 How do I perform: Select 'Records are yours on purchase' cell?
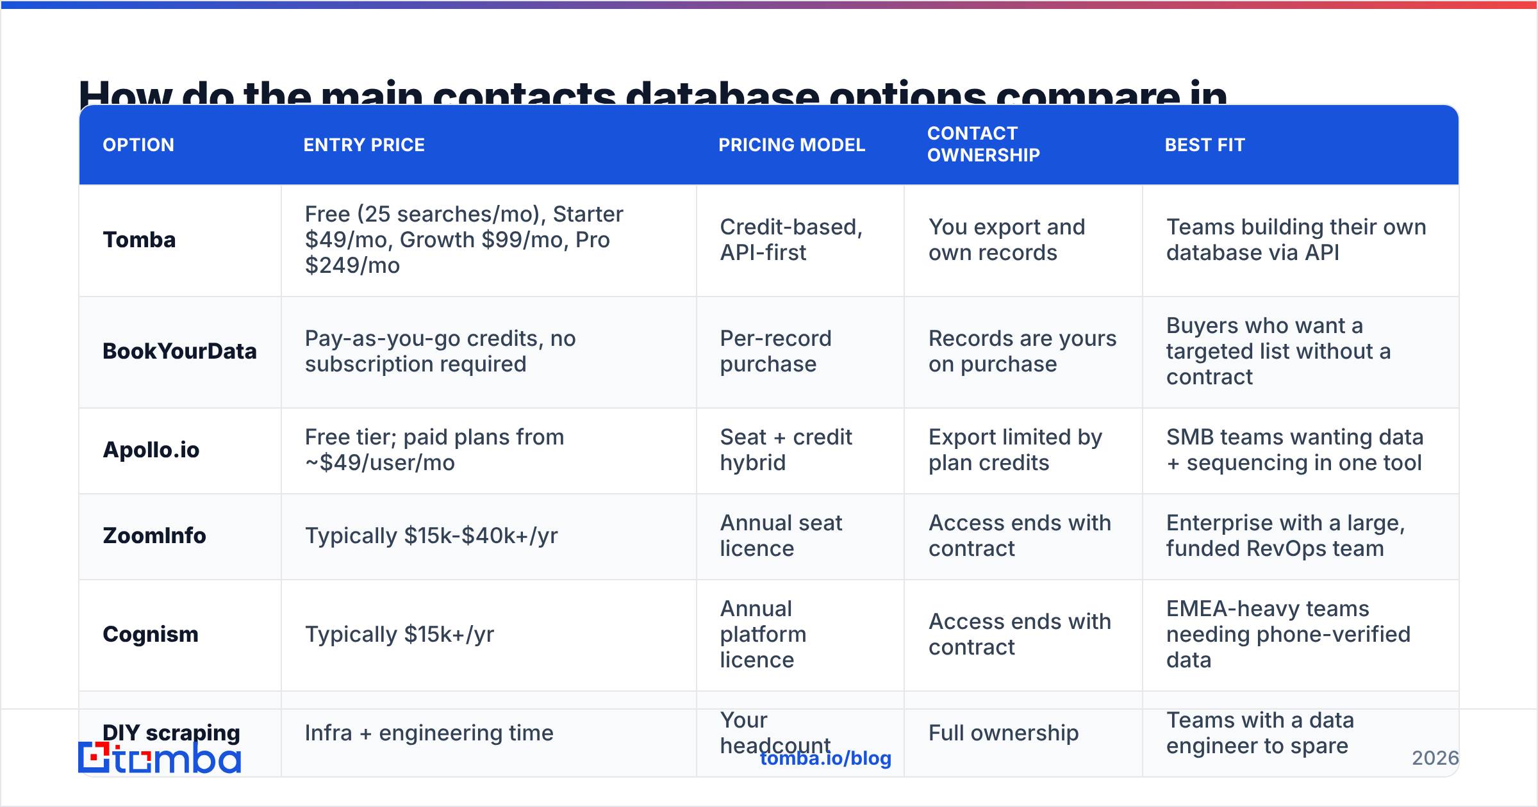[1022, 351]
